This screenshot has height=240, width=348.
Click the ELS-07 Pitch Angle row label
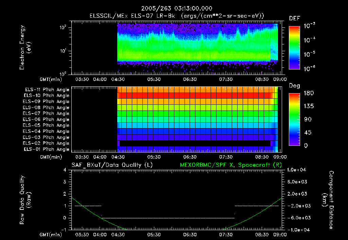pos(46,114)
